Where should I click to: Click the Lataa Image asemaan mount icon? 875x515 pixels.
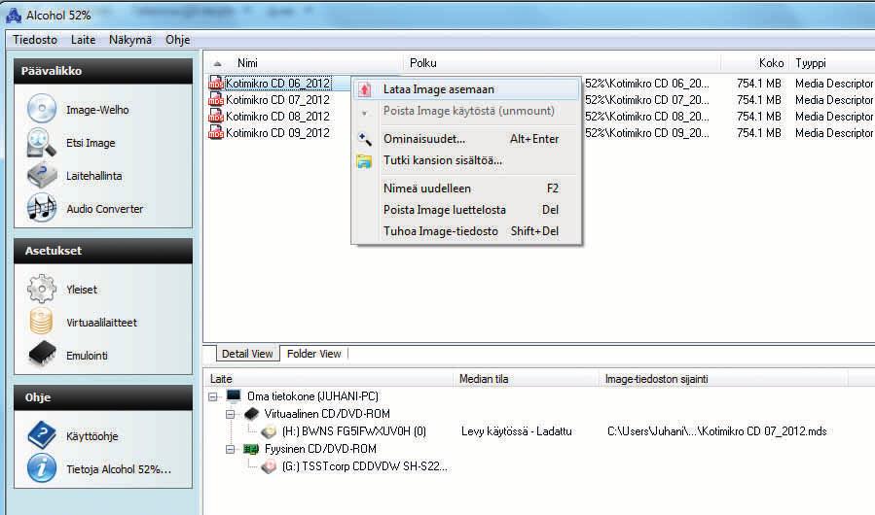tap(364, 89)
